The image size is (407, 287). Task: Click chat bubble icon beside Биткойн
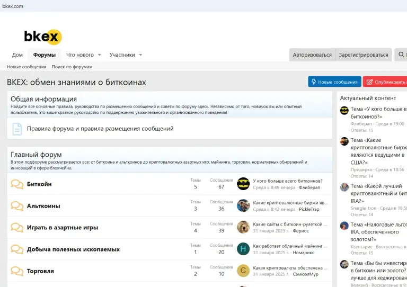pyautogui.click(x=17, y=184)
